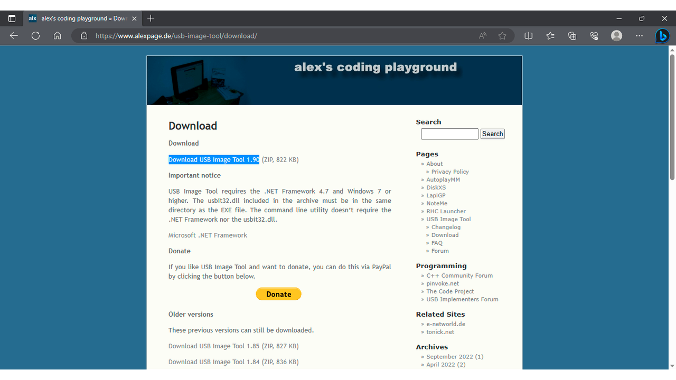Screen dimensions: 676x380
Task: Open the Bing chat sidebar
Action: [662, 36]
